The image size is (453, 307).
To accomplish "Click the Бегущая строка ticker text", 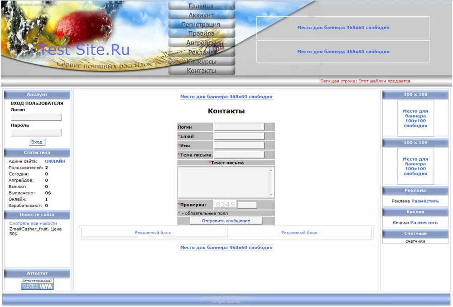I will [x=366, y=81].
